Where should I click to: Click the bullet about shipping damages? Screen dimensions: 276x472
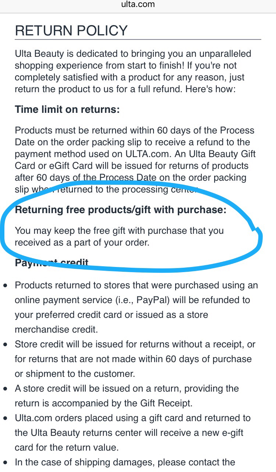point(125,462)
